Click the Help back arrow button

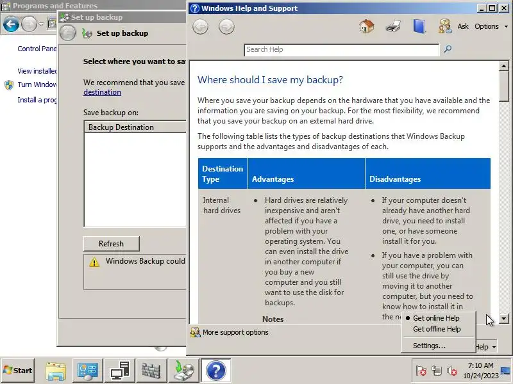(x=200, y=26)
